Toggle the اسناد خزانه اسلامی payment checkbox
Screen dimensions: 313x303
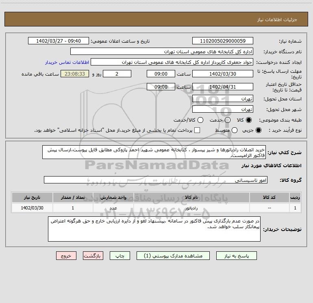197,130
